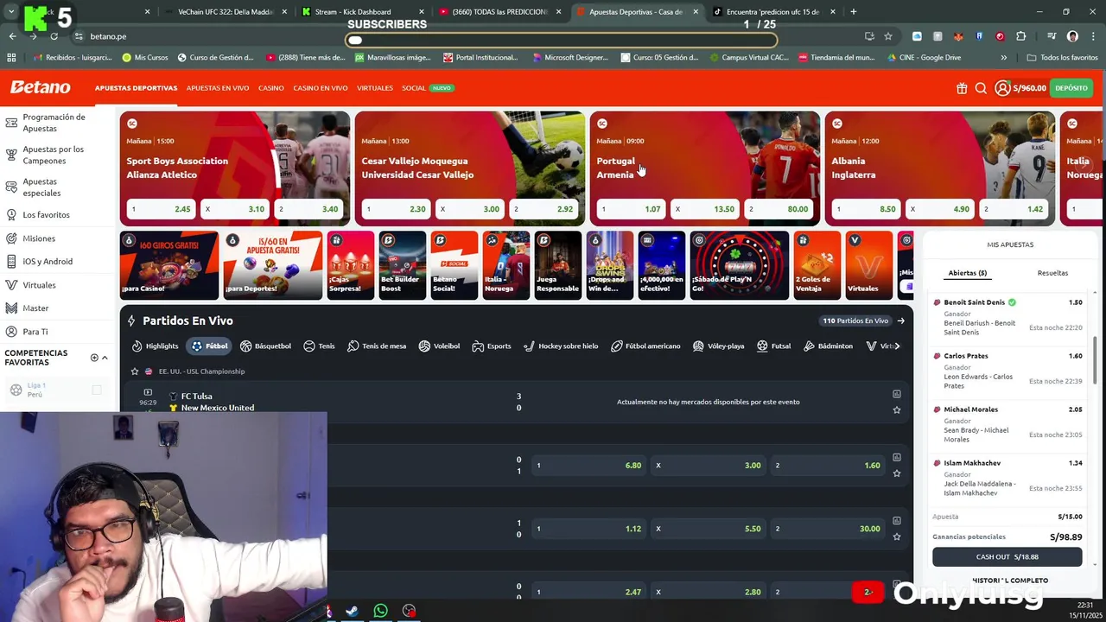Collapse Competencias Favoritas section

[105, 358]
